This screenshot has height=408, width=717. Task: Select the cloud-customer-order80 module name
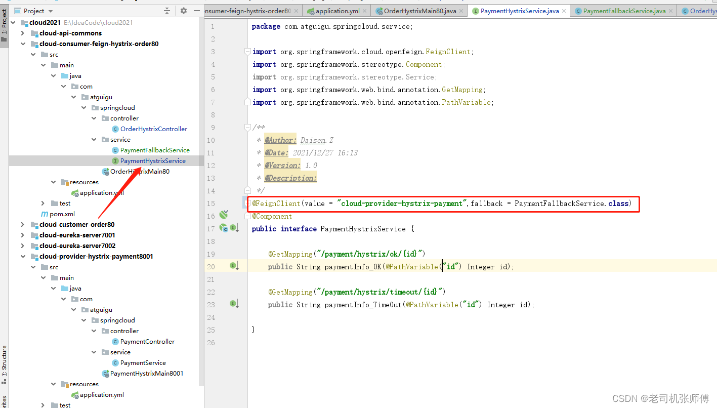[77, 224]
